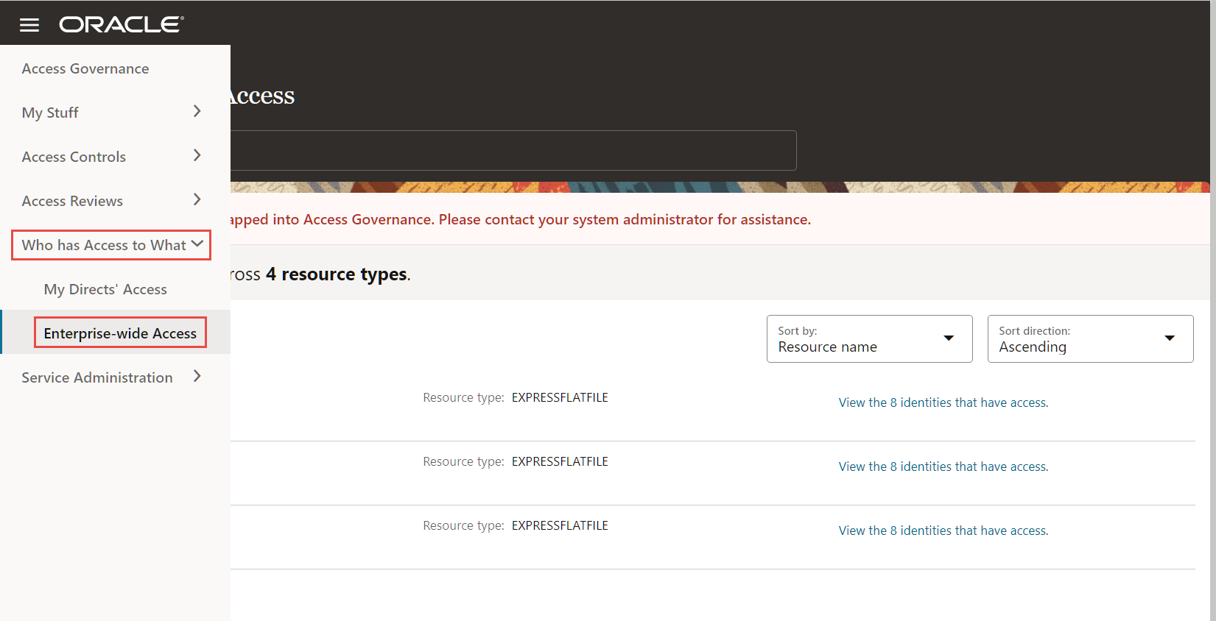Viewport: 1216px width, 621px height.
Task: Click EXPRESSFLATFILE type in first row
Action: [x=560, y=397]
